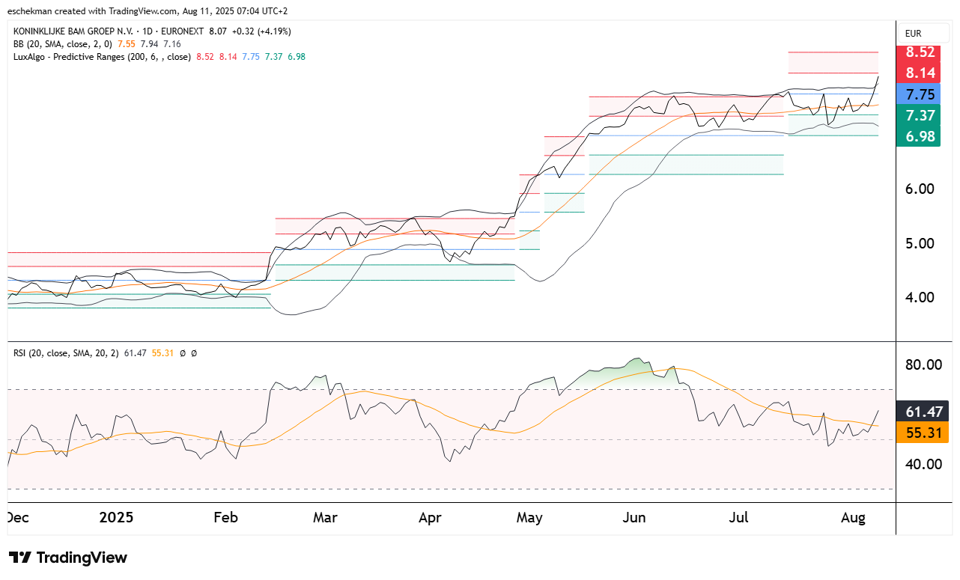The image size is (960, 580).
Task: Click the 5.00 level on price axis
Action: tap(920, 243)
